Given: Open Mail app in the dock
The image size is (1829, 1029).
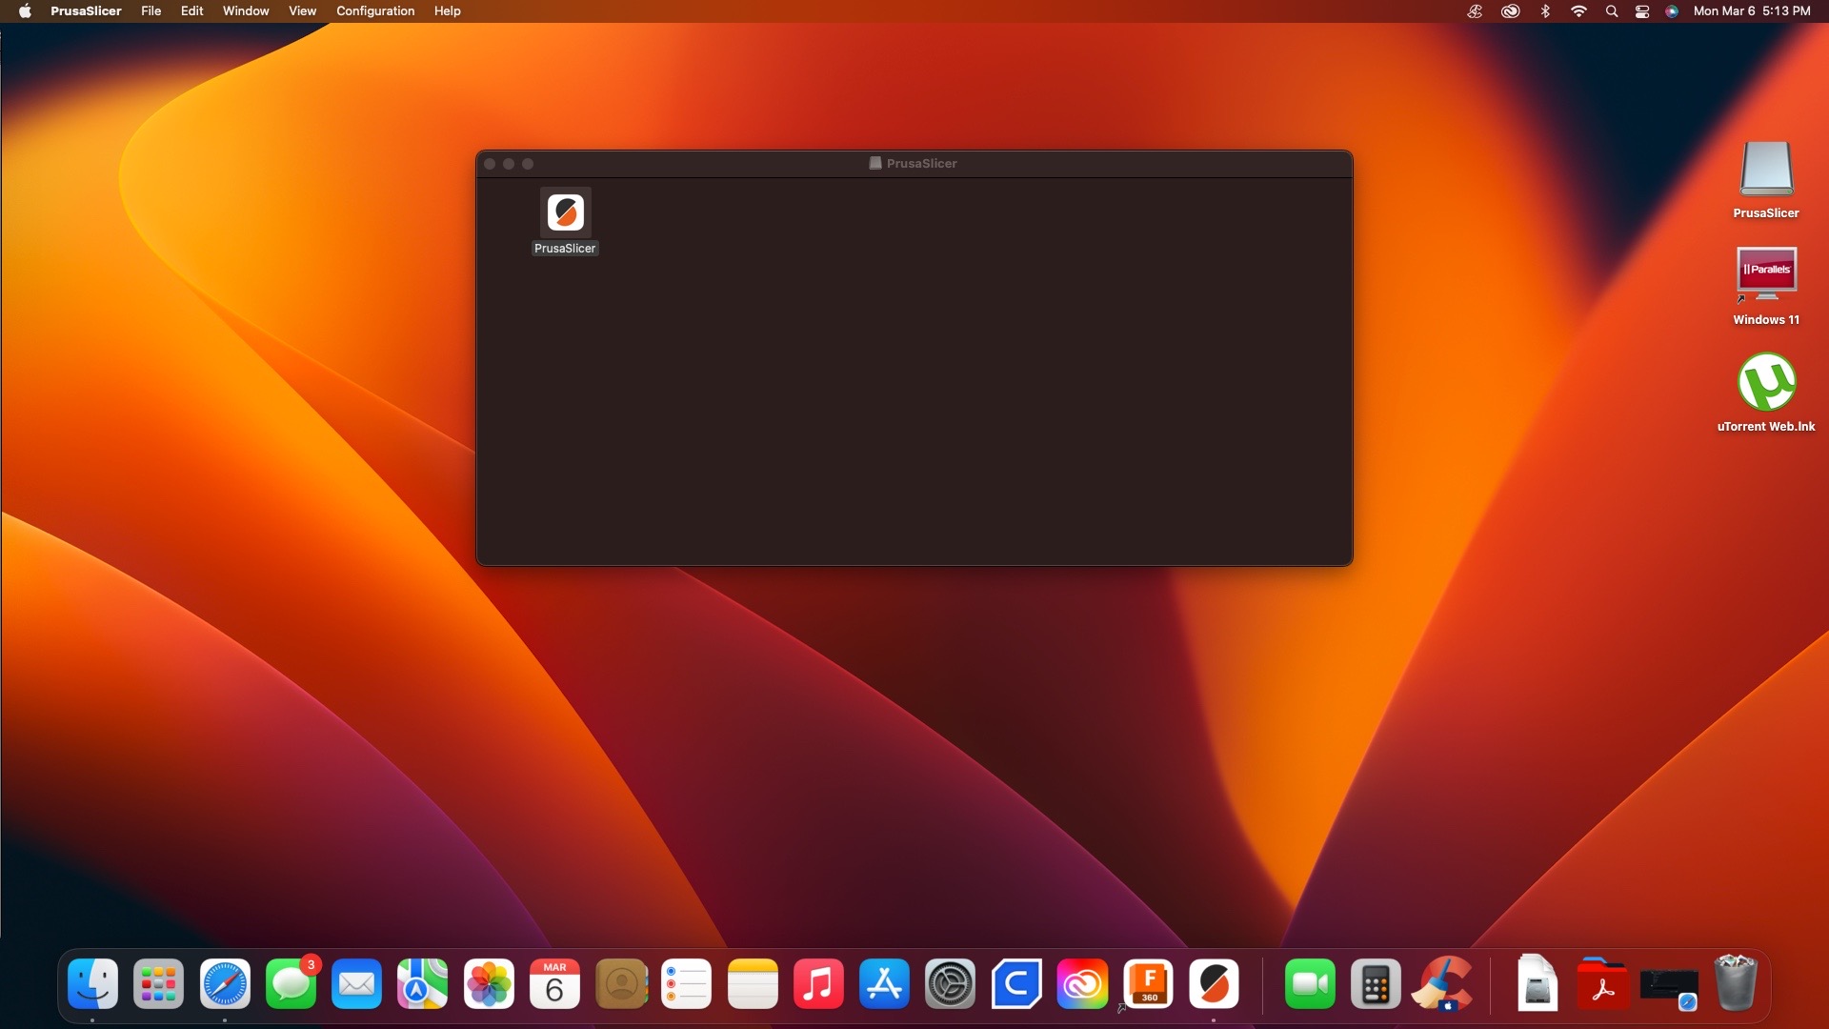Looking at the screenshot, I should 356,984.
